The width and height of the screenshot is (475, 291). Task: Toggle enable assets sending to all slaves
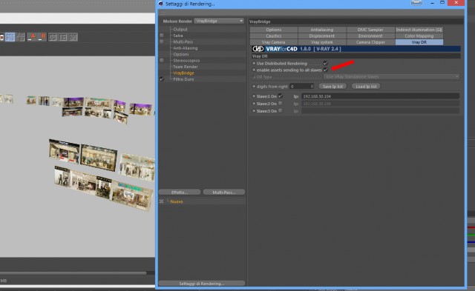click(326, 70)
